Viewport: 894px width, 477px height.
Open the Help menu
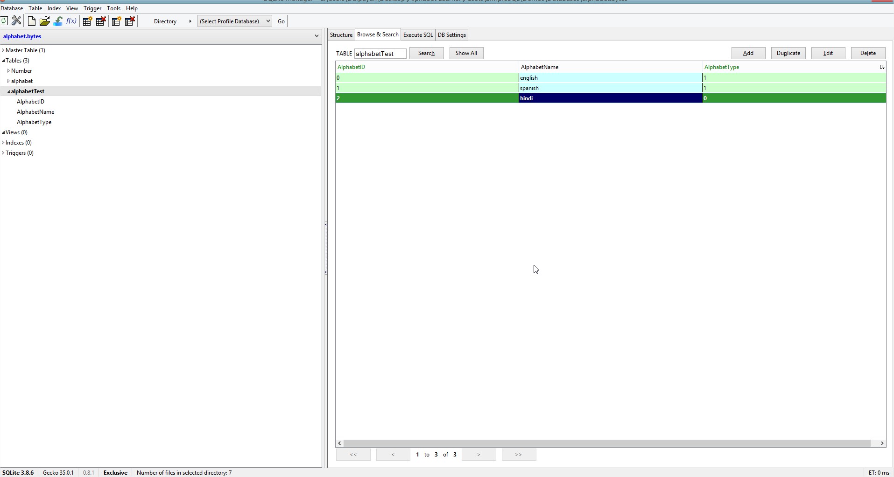click(x=132, y=8)
